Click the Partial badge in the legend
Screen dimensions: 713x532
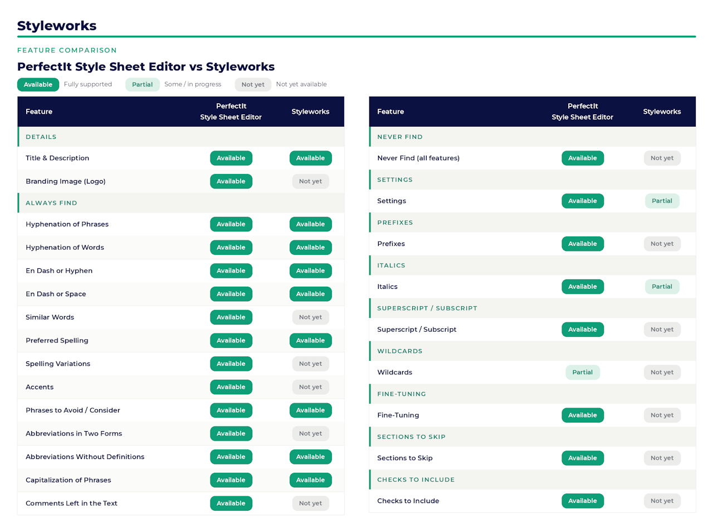(x=142, y=85)
